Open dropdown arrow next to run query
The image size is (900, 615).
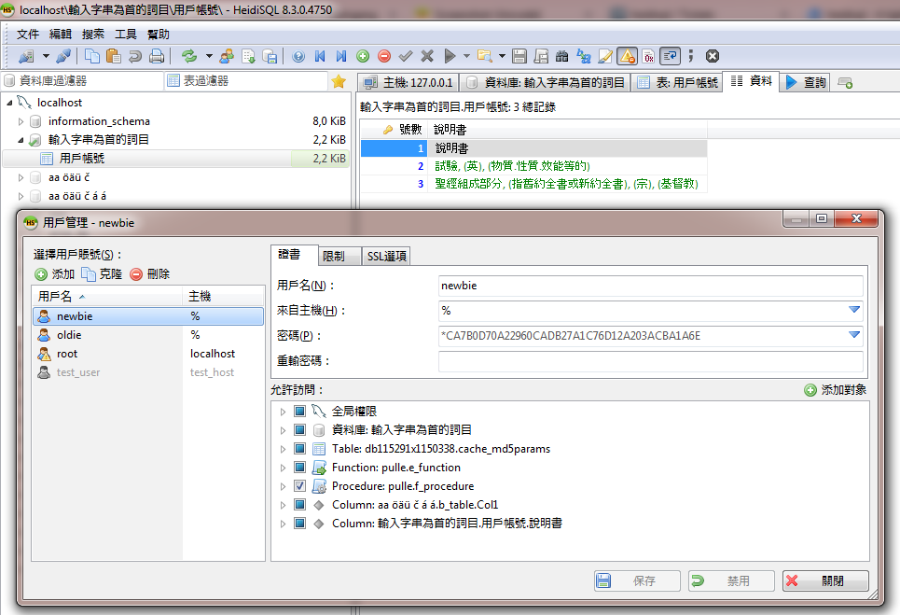(466, 56)
